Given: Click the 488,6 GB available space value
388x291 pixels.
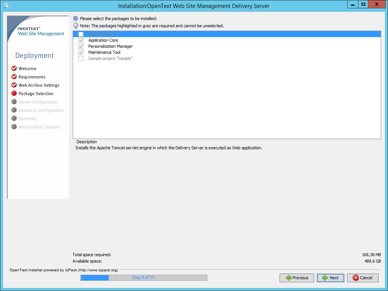Looking at the screenshot, I should (373, 261).
